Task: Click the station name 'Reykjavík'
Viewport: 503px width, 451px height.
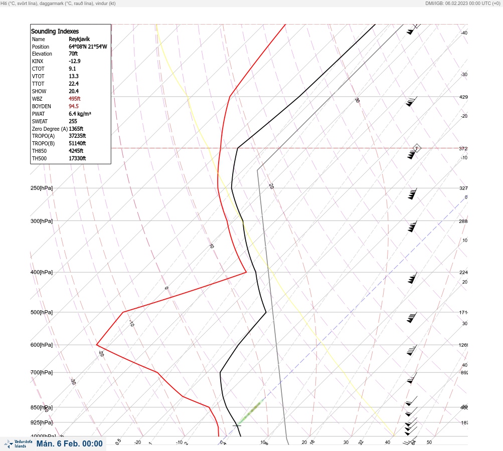Action: [79, 39]
